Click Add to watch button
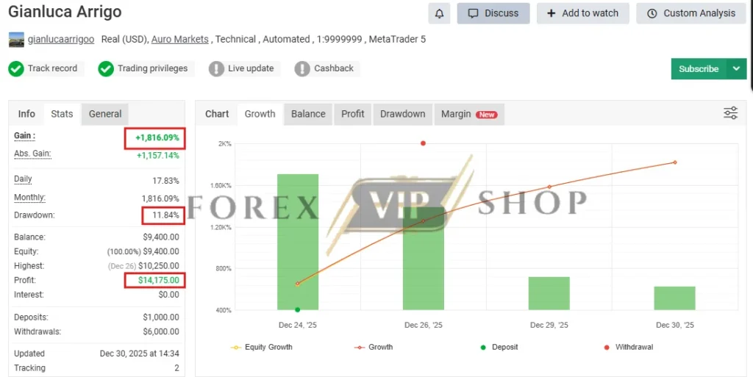 [582, 13]
